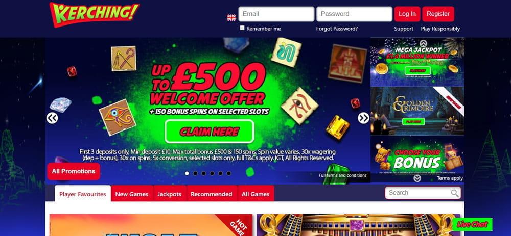Image resolution: width=511 pixels, height=236 pixels.
Task: Click the search magnifier icon
Action: (455, 193)
